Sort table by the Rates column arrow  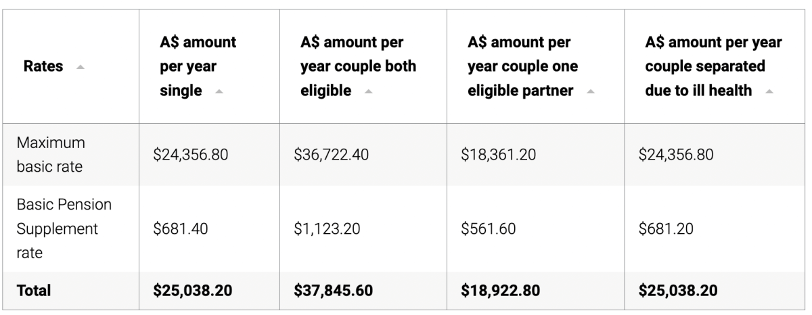pyautogui.click(x=81, y=67)
